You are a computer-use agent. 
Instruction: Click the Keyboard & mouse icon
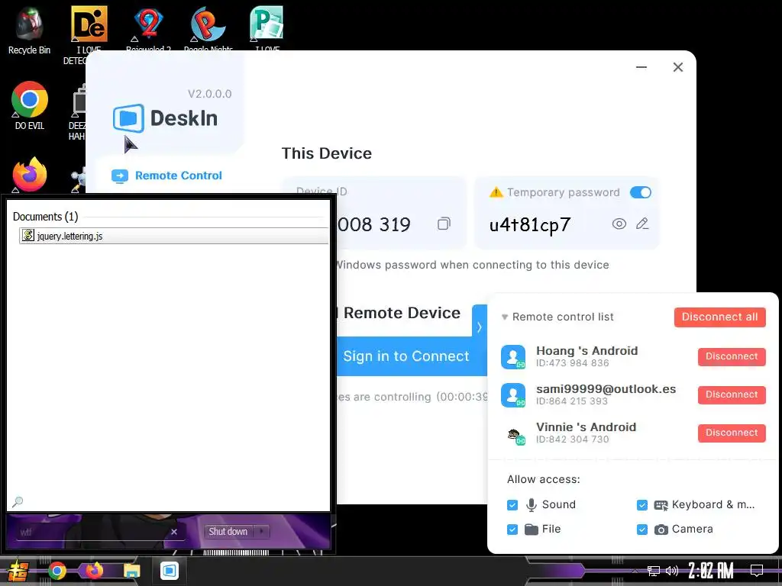tap(661, 505)
